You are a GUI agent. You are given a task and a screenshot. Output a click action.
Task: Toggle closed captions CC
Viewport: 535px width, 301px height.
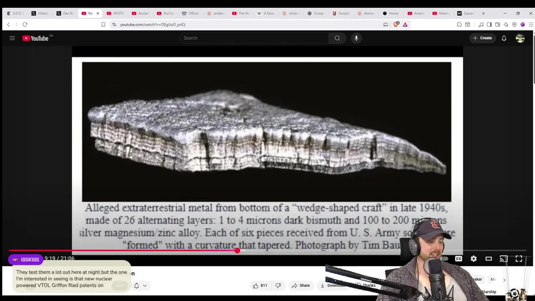click(459, 259)
